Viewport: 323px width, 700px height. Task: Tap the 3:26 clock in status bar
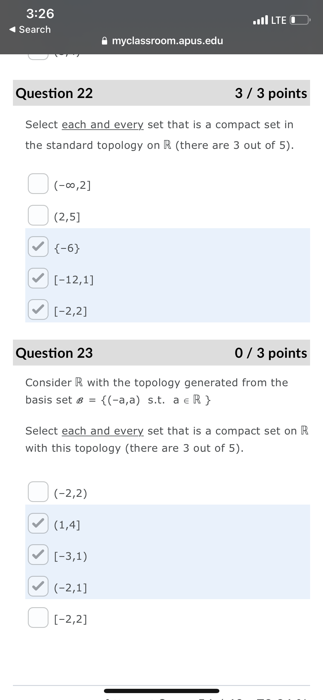pos(40,14)
